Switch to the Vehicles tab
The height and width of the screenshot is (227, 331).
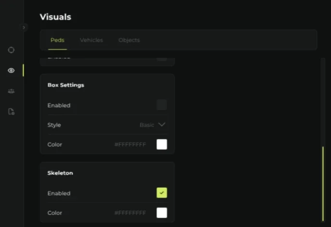[x=91, y=40]
